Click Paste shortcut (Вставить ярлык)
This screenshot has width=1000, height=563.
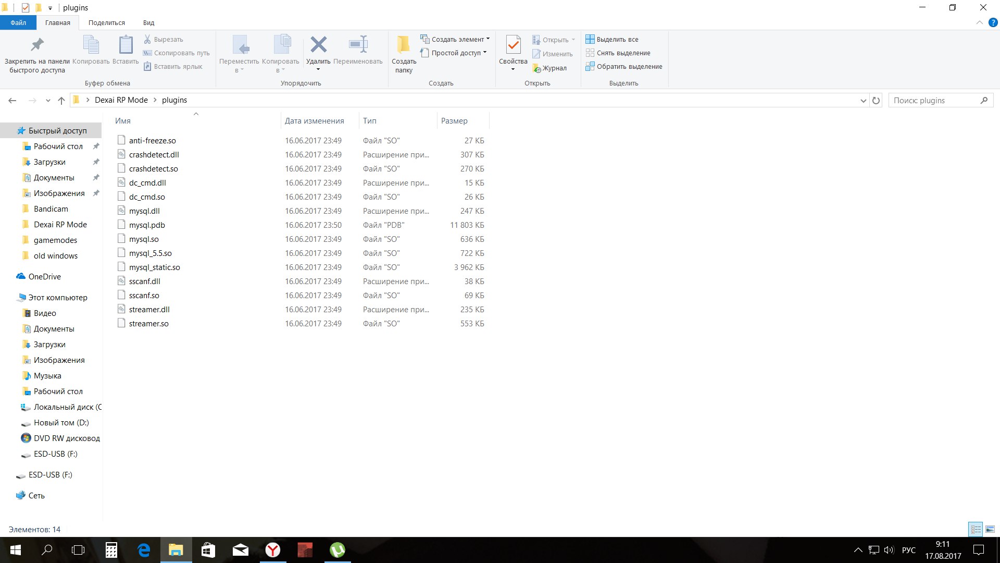coord(173,66)
